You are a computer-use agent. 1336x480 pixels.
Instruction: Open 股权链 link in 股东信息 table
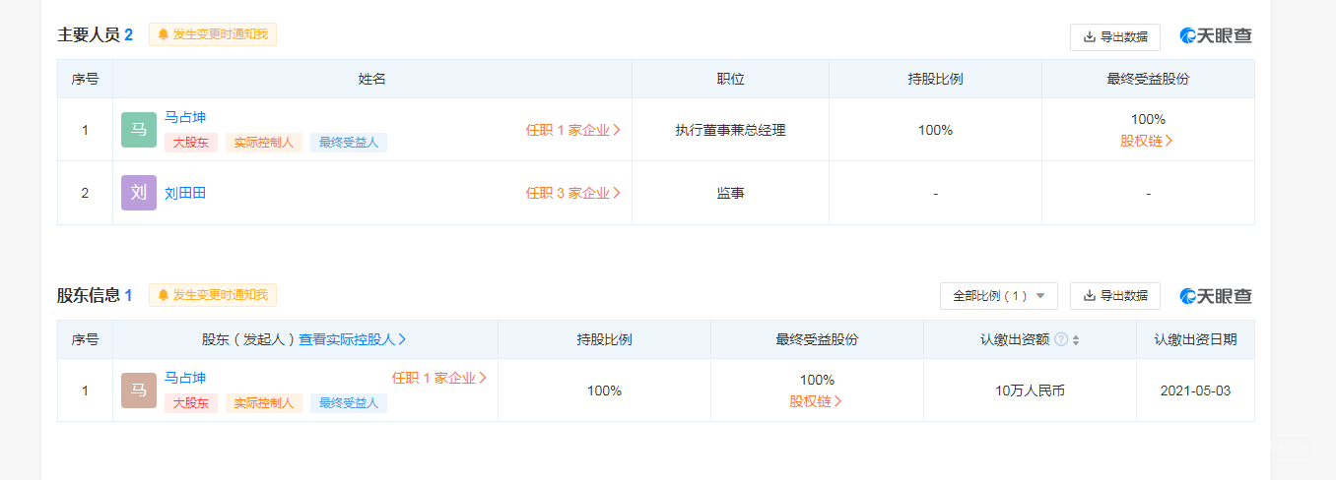coord(816,401)
